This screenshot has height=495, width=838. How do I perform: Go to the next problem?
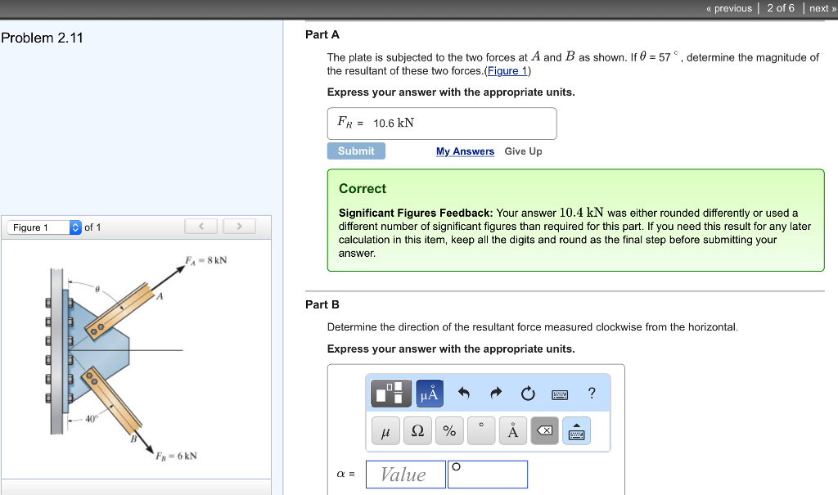pyautogui.click(x=822, y=8)
